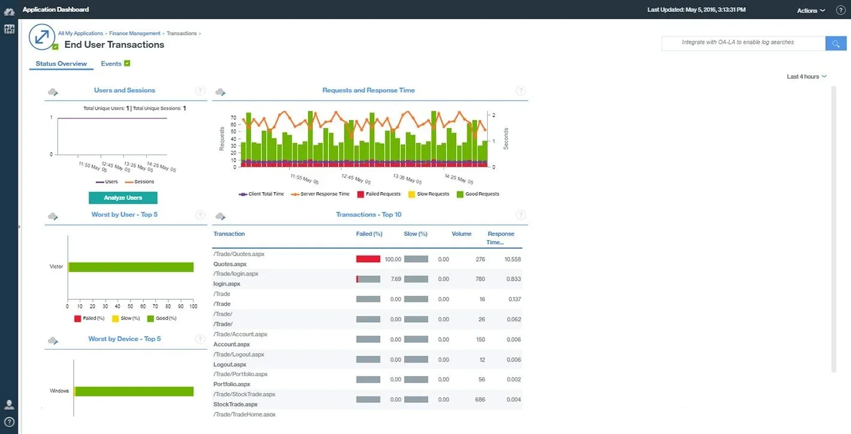The height and width of the screenshot is (434, 851).
Task: Open the Logout.aspx transaction row
Action: [x=367, y=360]
